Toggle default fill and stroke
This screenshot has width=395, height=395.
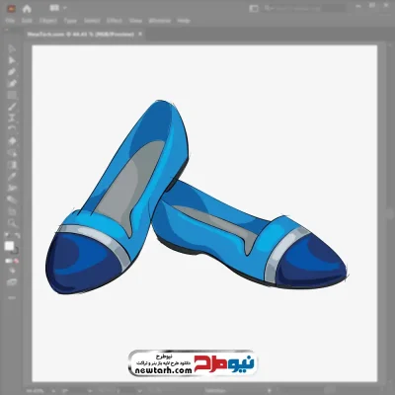click(7, 235)
